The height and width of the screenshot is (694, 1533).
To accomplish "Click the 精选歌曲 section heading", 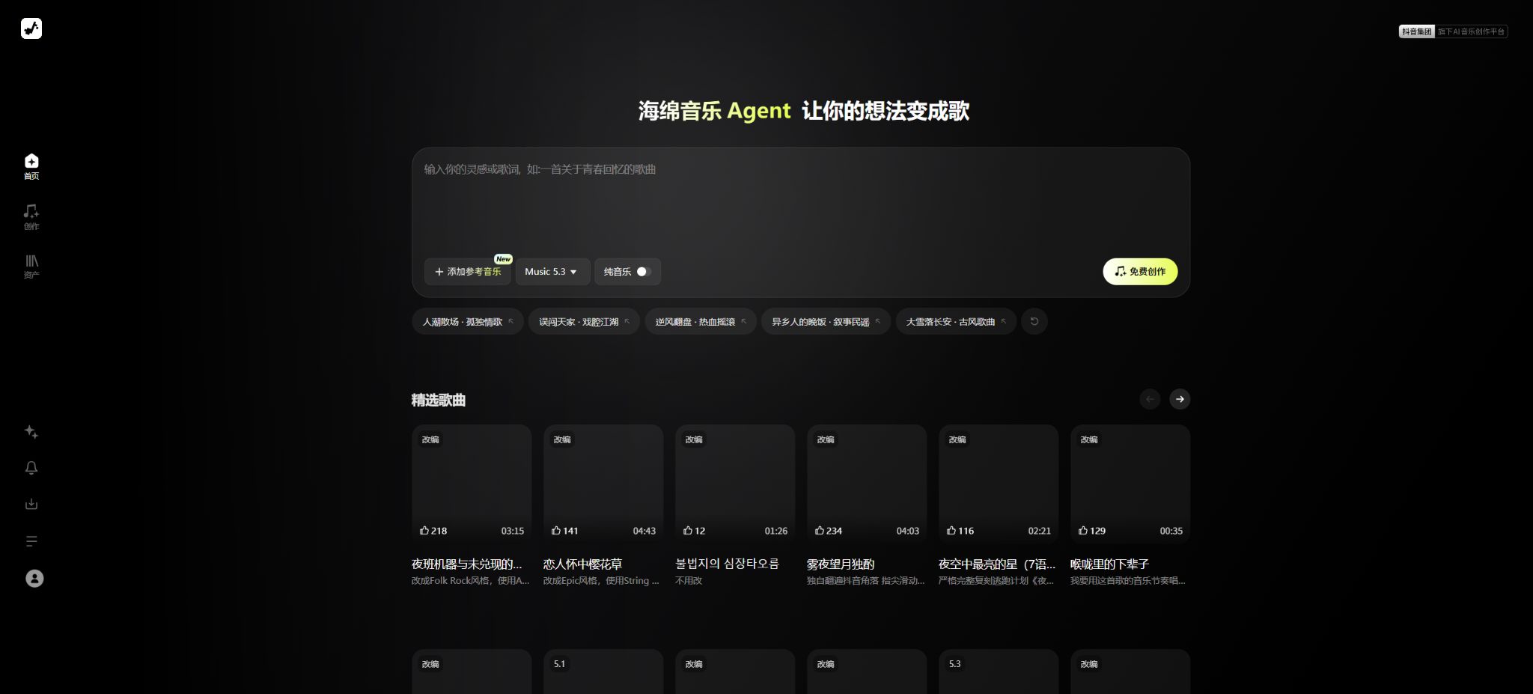I will 439,400.
